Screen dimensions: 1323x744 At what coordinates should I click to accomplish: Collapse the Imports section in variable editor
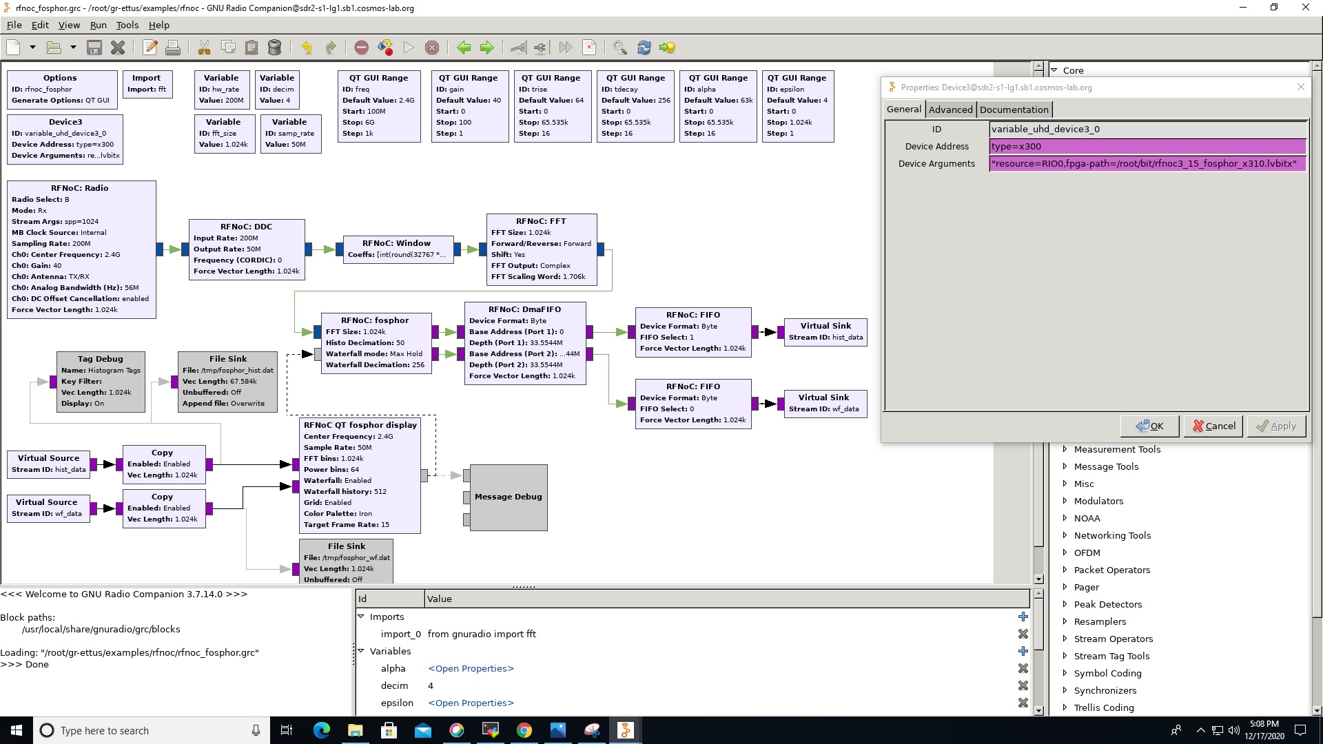[x=360, y=617]
